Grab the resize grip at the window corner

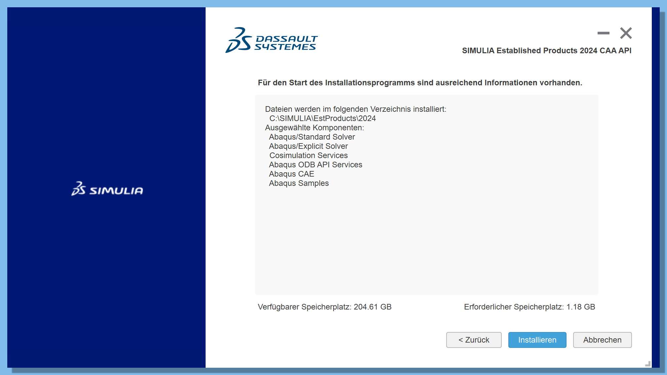pos(648,364)
